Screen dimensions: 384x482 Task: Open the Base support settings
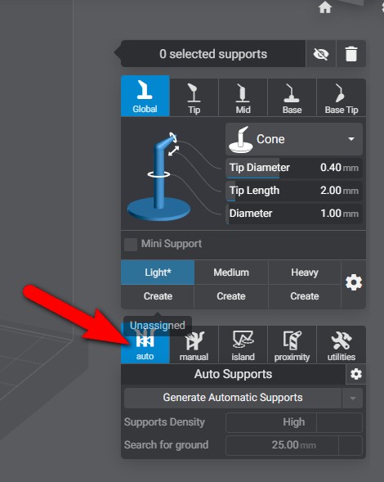point(292,97)
